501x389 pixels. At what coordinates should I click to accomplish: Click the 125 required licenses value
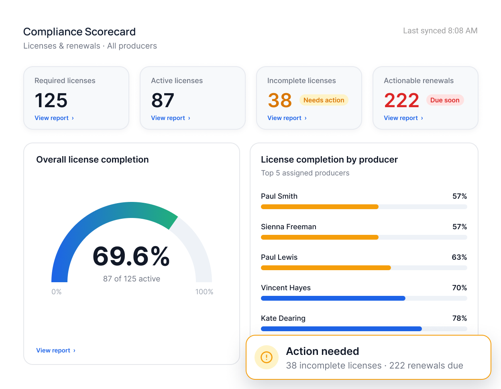[51, 100]
